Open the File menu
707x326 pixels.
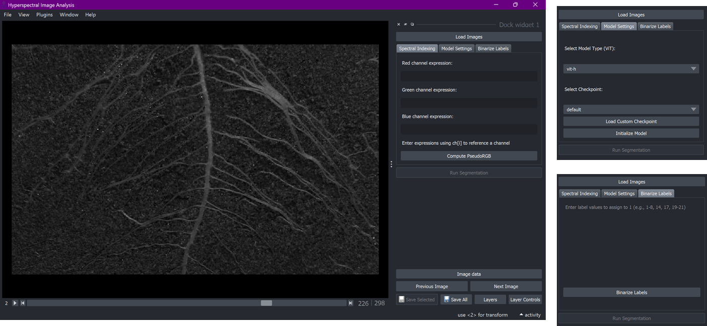(x=8, y=15)
